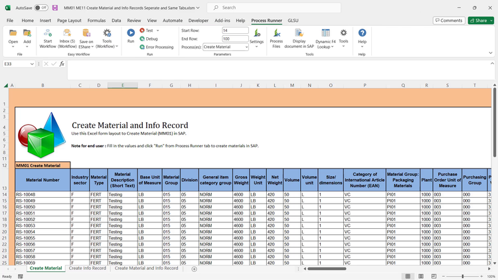Viewport: 498px width, 280px height.
Task: Click the Material Number header cell
Action: [42, 180]
